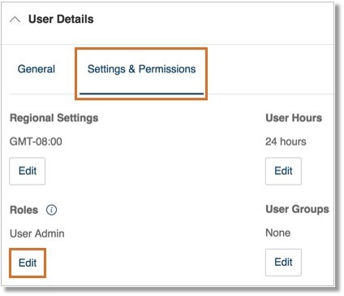Edit the User Groups

[283, 262]
